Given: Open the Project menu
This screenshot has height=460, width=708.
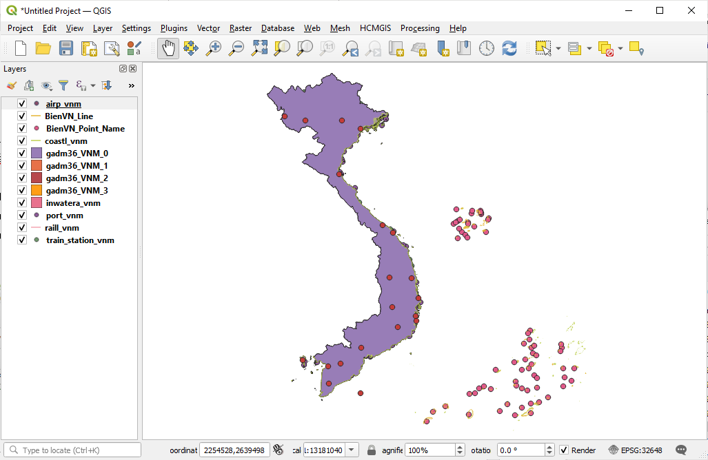Looking at the screenshot, I should (x=20, y=28).
